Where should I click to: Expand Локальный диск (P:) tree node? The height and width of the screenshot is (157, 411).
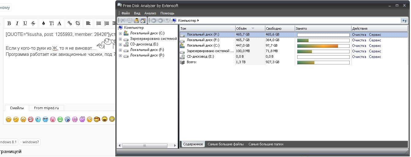(x=121, y=56)
